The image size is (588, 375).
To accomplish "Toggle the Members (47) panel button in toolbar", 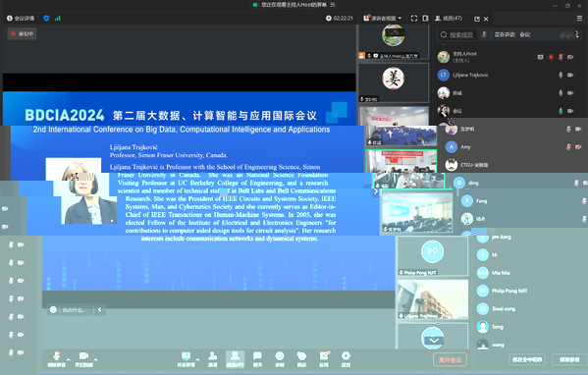I will pos(235,359).
